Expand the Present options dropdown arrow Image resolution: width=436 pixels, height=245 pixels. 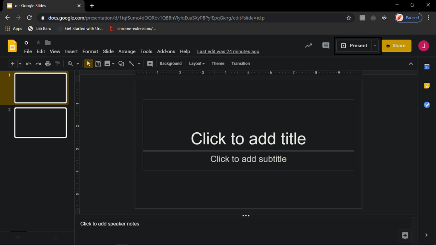click(x=375, y=46)
